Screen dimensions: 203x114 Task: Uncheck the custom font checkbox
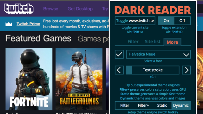(119, 54)
